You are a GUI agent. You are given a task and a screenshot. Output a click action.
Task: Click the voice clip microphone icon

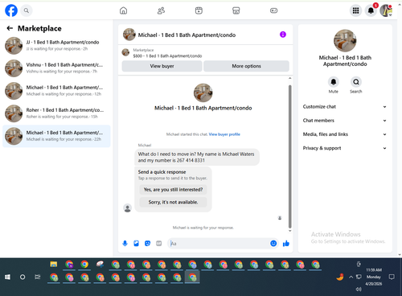[125, 244]
